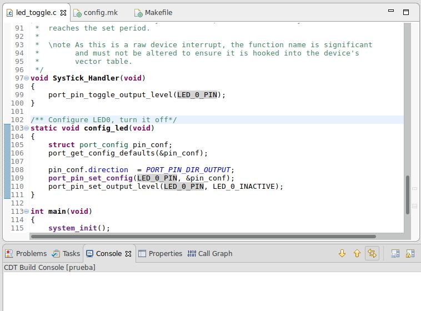Click the Call Graph tab icon
The image size is (421, 311).
192,254
